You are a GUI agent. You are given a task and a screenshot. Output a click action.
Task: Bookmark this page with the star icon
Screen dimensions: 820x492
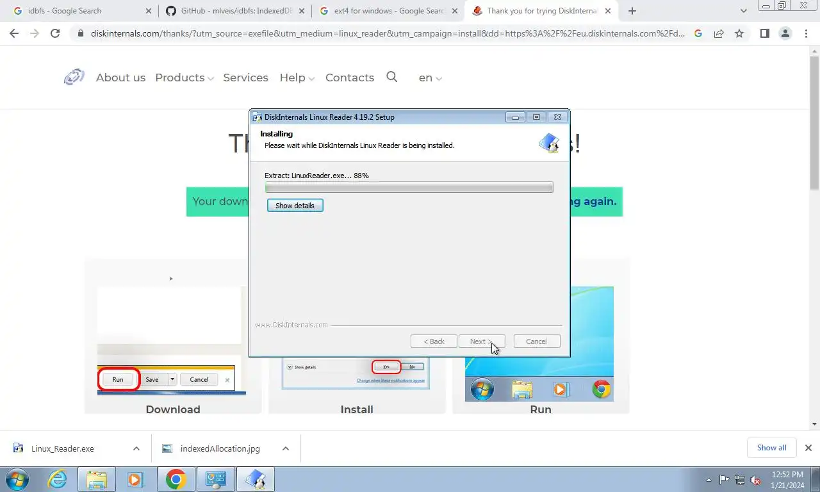coord(739,33)
